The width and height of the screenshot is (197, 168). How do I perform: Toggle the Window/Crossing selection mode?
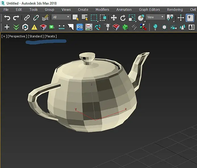pos(103,18)
